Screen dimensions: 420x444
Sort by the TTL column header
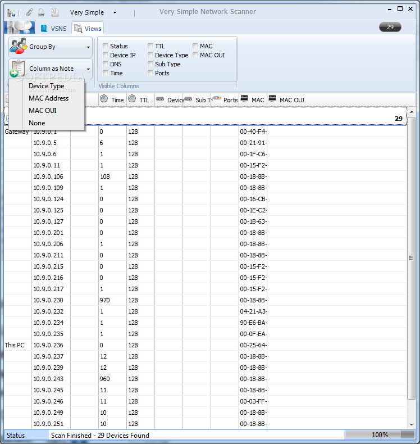140,99
